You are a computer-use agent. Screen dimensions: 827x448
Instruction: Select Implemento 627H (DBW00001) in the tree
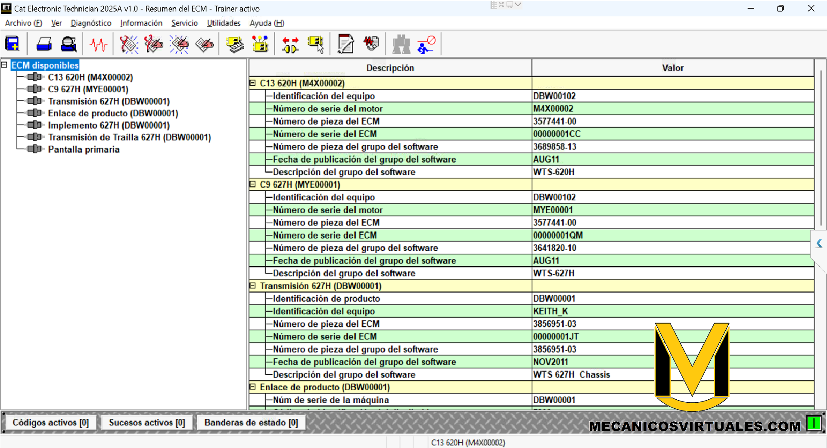point(109,125)
